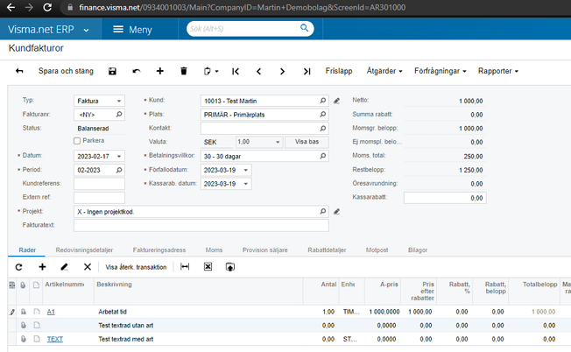Open the Rapporter dropdown menu
This screenshot has width=571, height=352.
point(499,70)
